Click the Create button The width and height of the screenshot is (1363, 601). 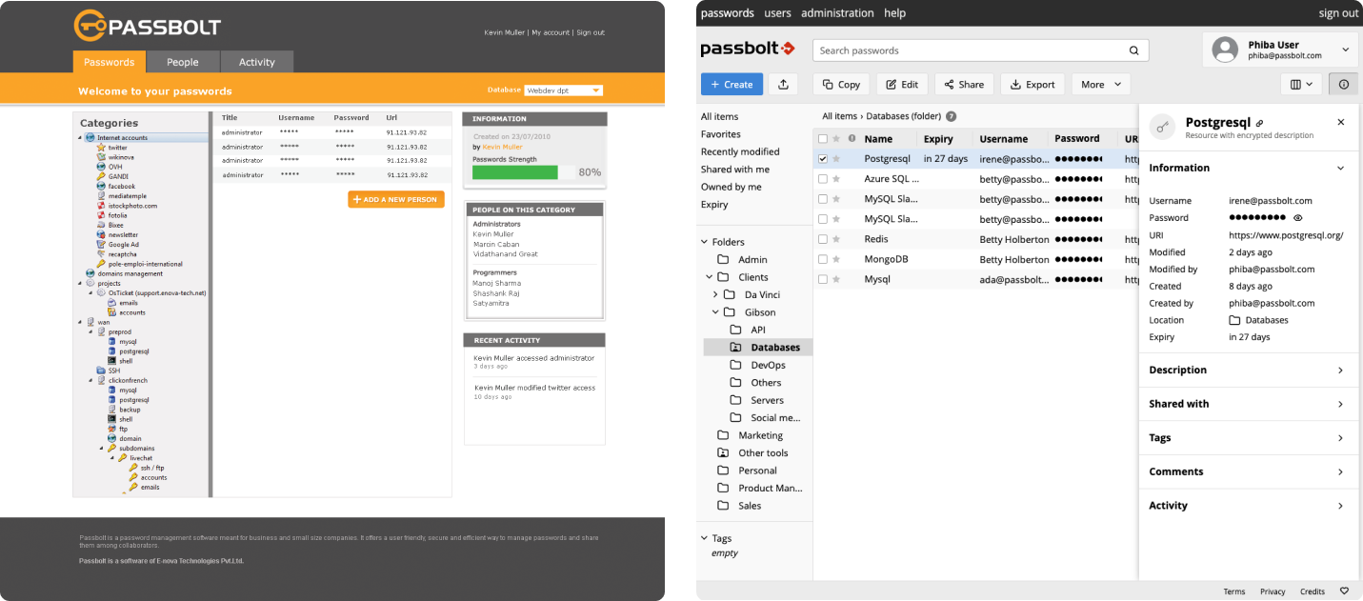pos(732,84)
